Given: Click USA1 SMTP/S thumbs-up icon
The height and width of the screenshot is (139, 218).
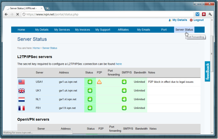Looking at the screenshot, I should tap(124, 82).
